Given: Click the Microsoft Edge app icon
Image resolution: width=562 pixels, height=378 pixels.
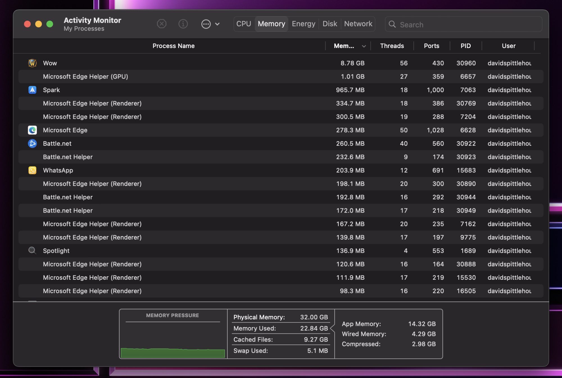Looking at the screenshot, I should [32, 130].
